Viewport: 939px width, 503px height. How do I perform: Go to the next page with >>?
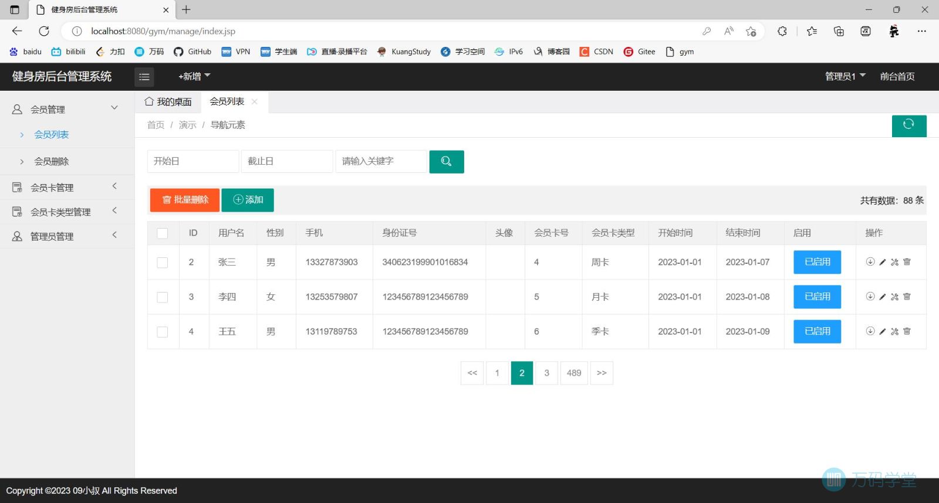click(x=602, y=373)
